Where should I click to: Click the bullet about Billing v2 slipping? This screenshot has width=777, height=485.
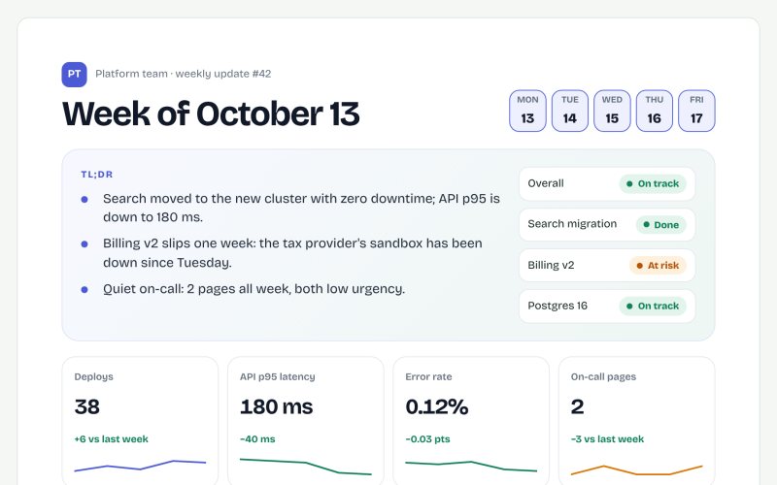(292, 253)
